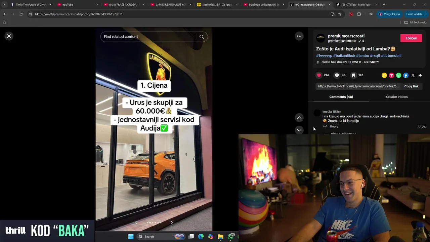430x242 pixels.
Task: Click the search magnifier in Find related content
Action: click(202, 37)
